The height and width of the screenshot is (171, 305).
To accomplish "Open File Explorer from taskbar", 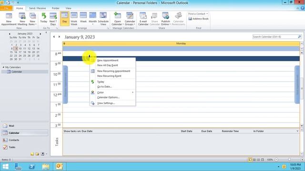I will tap(46, 167).
